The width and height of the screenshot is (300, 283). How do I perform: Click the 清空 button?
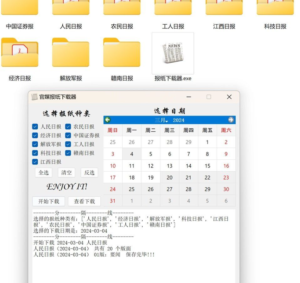click(x=66, y=173)
